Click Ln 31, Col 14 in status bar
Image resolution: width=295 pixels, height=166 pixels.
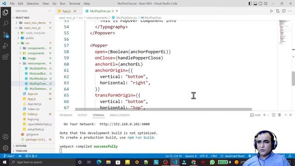(x=173, y=156)
